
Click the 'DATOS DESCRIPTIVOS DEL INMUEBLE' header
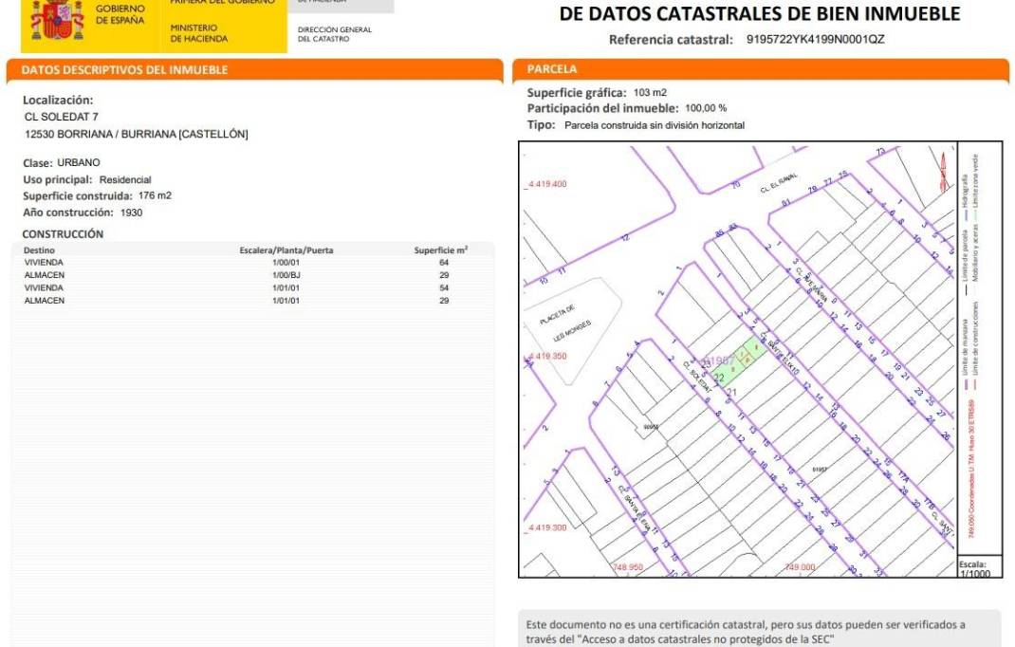(x=124, y=70)
